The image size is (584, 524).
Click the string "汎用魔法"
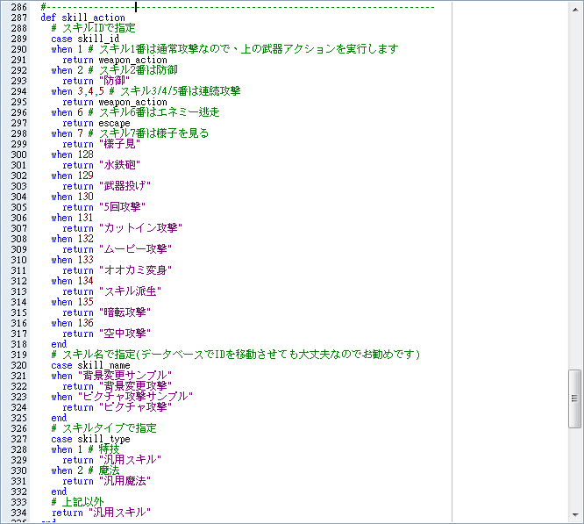point(125,481)
